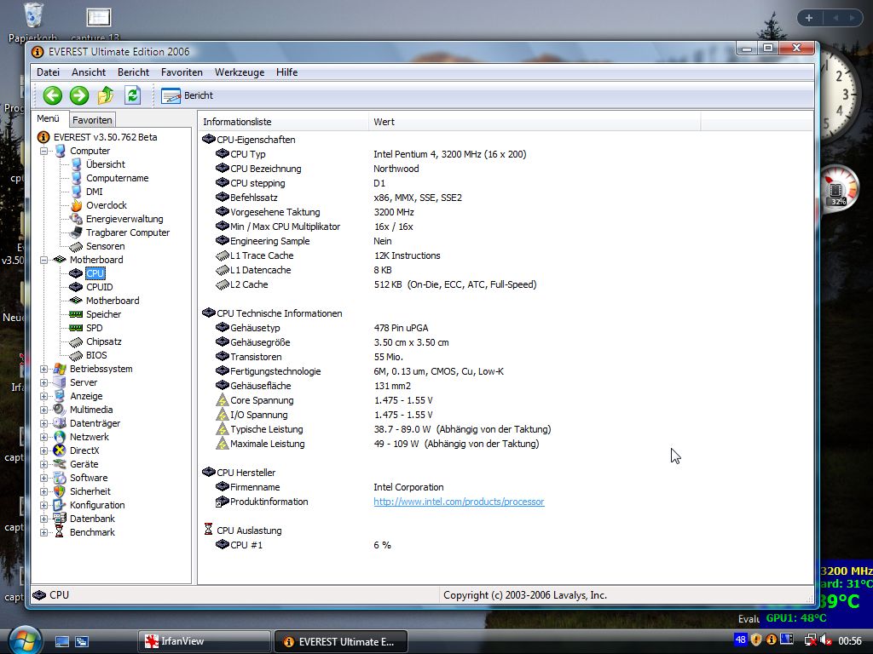This screenshot has width=873, height=654.
Task: Click the Benchmark hourglass icon in the tree
Action: click(x=60, y=532)
